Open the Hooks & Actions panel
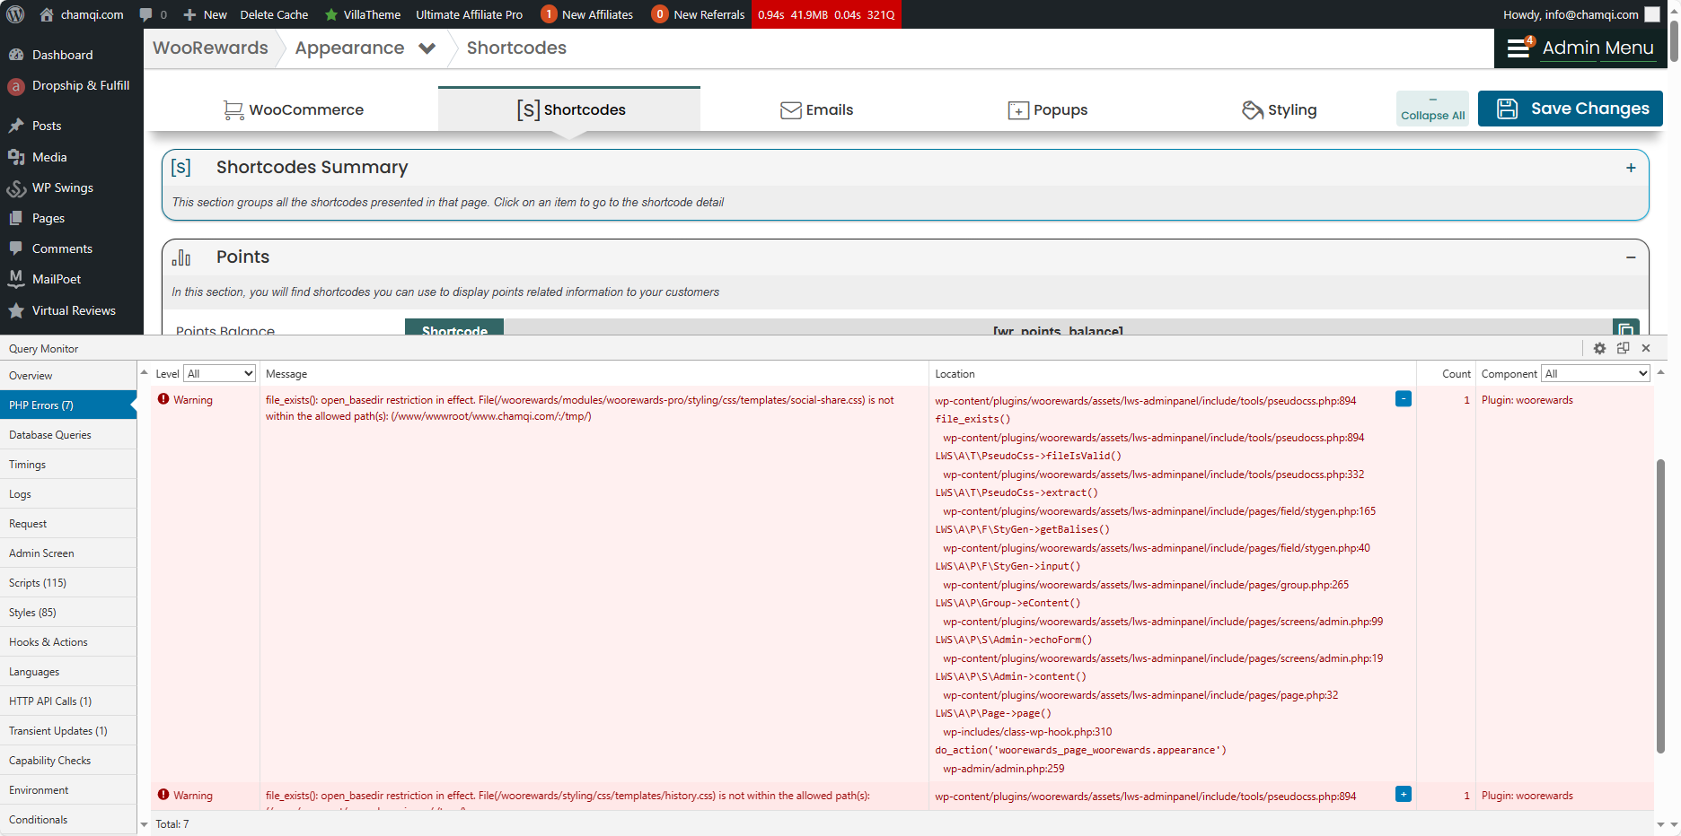1681x836 pixels. click(x=68, y=641)
